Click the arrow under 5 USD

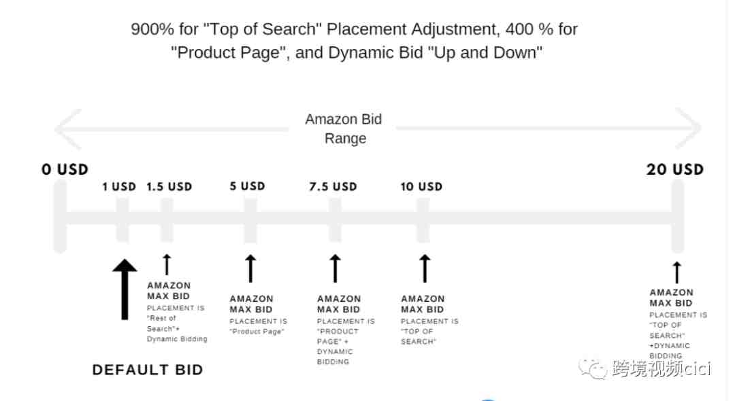pos(250,268)
